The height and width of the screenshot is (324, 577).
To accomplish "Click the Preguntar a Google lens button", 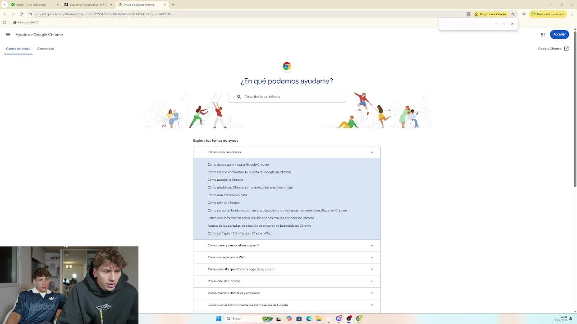I will tap(490, 14).
